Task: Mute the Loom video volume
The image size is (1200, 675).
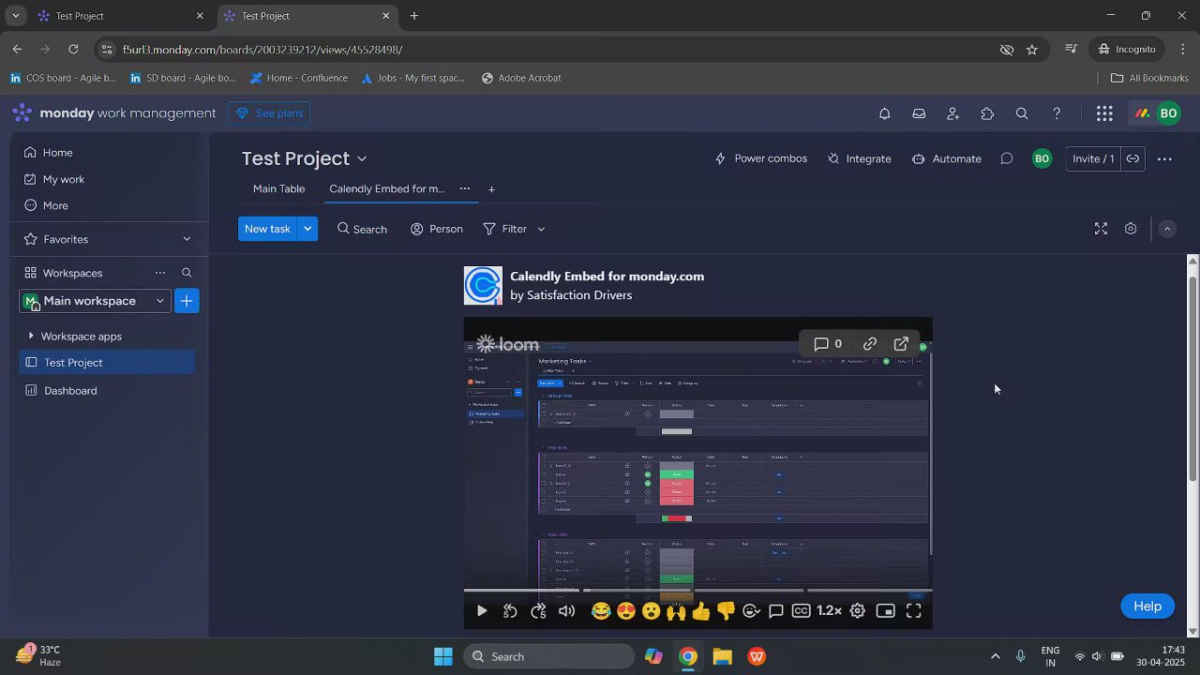Action: [x=567, y=611]
